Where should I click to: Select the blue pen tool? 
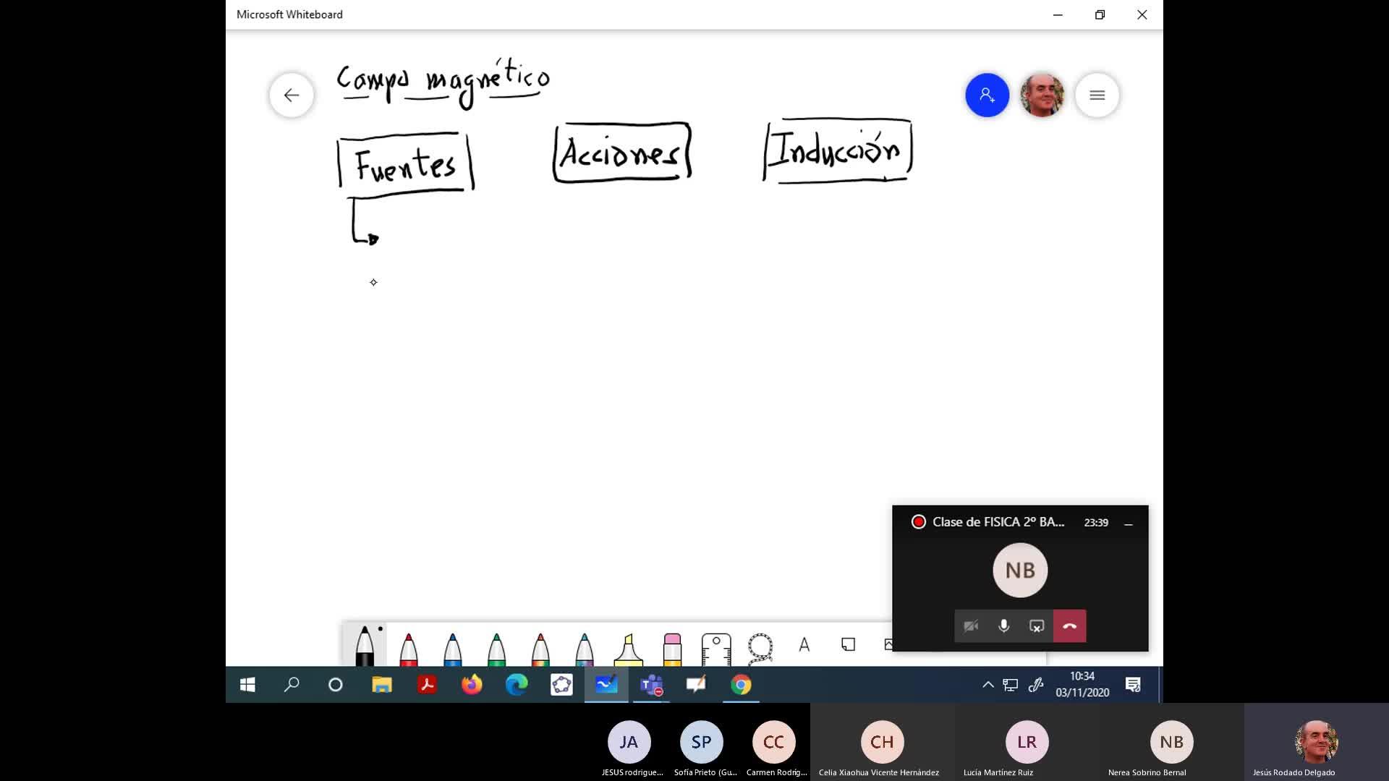coord(453,648)
